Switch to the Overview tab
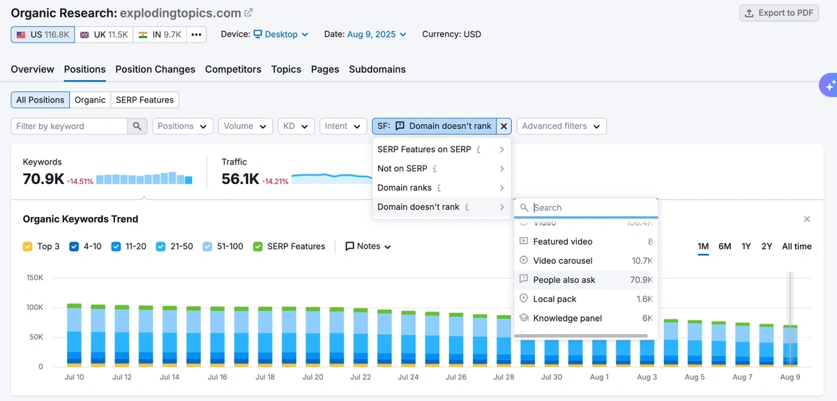 (x=33, y=69)
